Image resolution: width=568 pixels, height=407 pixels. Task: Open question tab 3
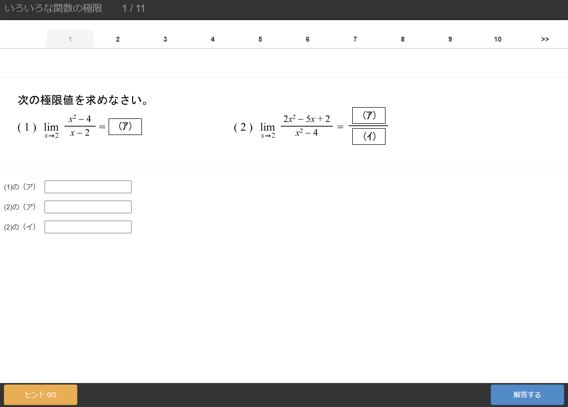(x=165, y=39)
